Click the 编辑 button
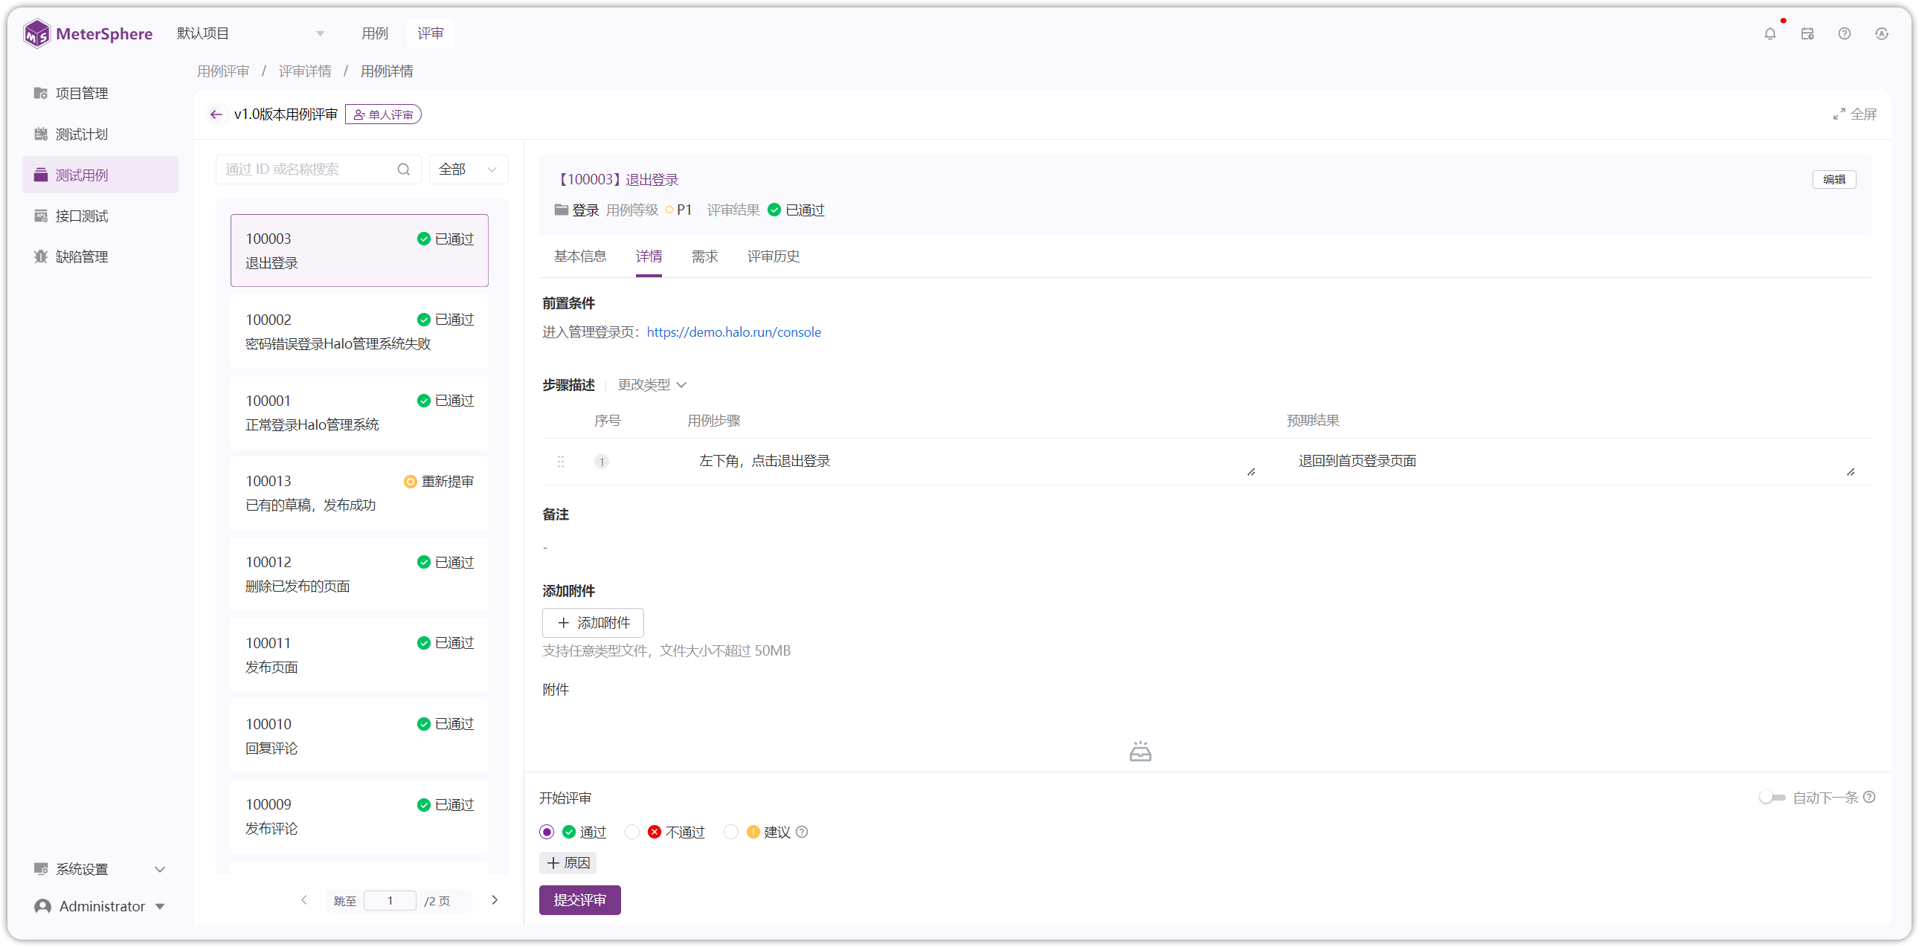The height and width of the screenshot is (947, 1919). [x=1833, y=179]
